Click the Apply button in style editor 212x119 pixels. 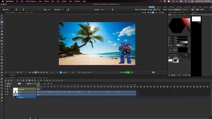tap(175, 50)
